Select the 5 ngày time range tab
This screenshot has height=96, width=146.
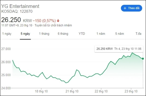[x=25, y=34]
